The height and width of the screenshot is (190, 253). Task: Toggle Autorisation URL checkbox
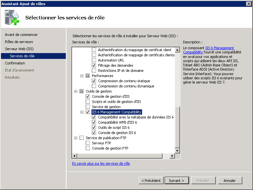(94, 60)
